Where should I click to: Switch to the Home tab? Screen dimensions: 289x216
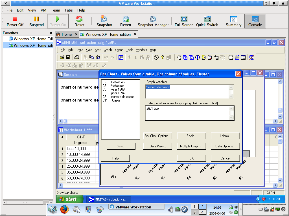[67, 34]
